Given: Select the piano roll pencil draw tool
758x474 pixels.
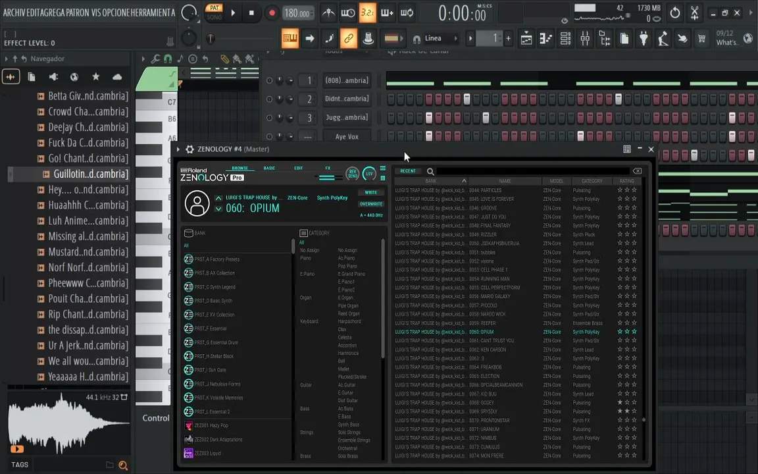Looking at the screenshot, I should click(x=225, y=59).
